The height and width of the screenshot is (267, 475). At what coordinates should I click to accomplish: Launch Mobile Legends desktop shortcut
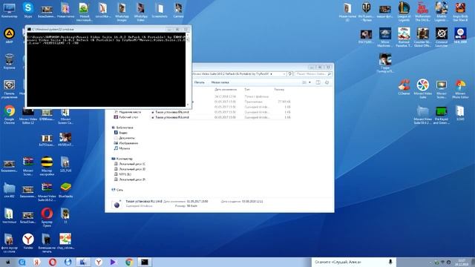(x=442, y=12)
